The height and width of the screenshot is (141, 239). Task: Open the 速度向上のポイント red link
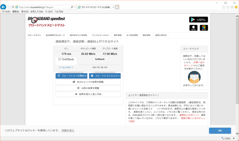(189, 115)
